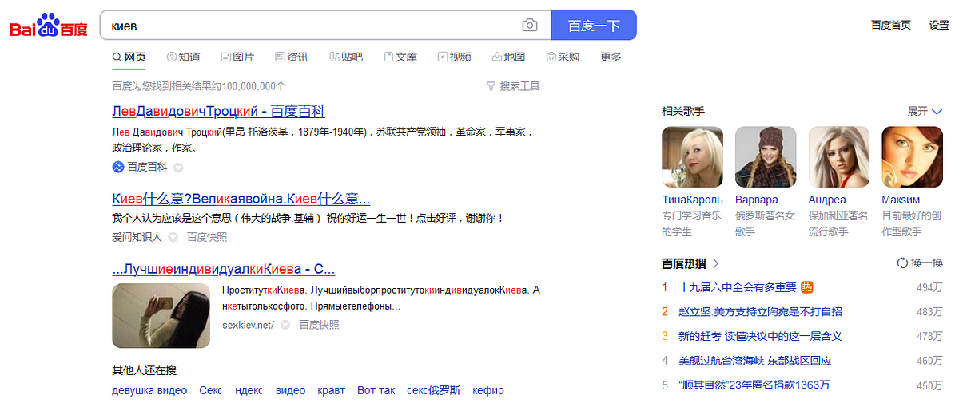
Task: Open 设置 in the top right
Action: pos(939,26)
